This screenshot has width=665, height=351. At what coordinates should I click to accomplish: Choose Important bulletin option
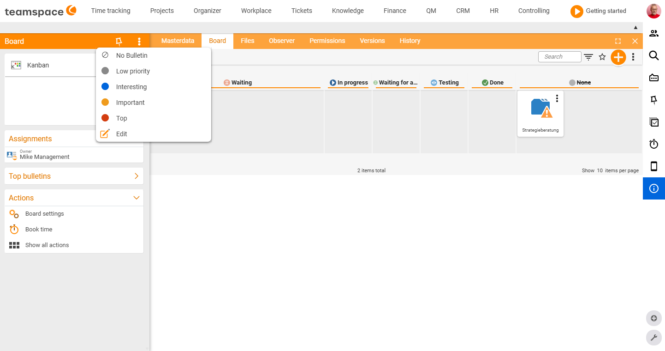154,103
